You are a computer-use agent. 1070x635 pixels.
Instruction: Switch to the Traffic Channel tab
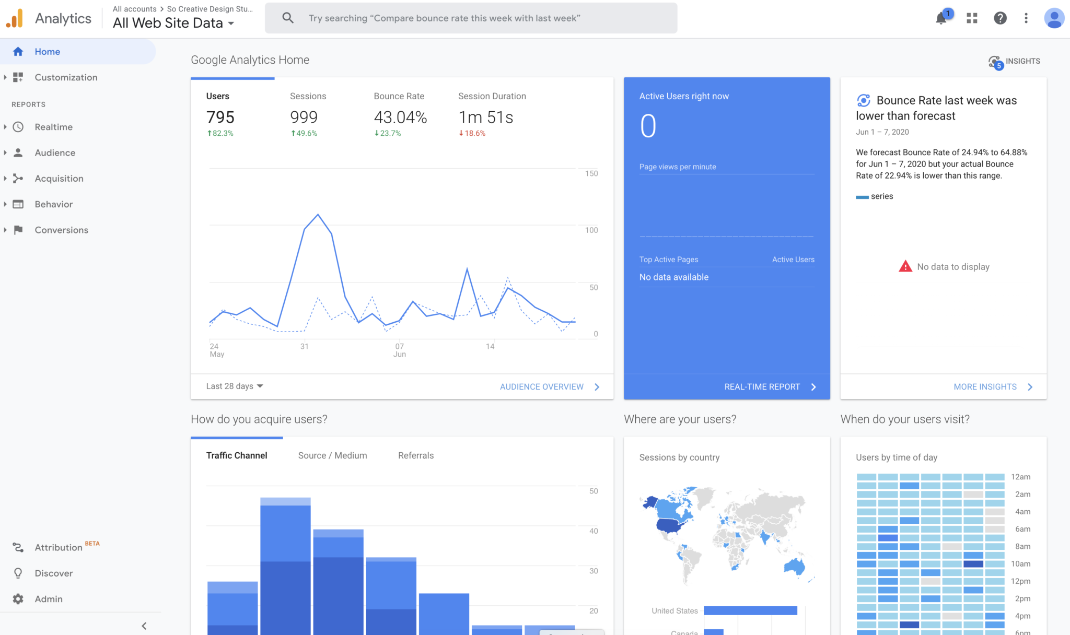237,455
